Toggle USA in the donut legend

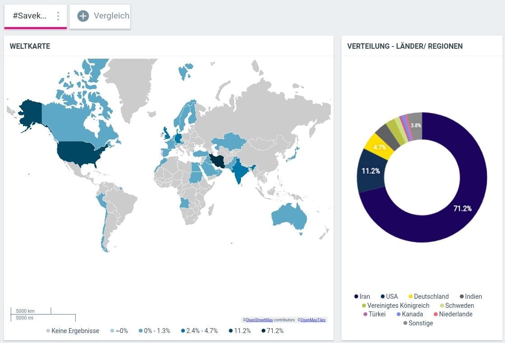point(389,297)
